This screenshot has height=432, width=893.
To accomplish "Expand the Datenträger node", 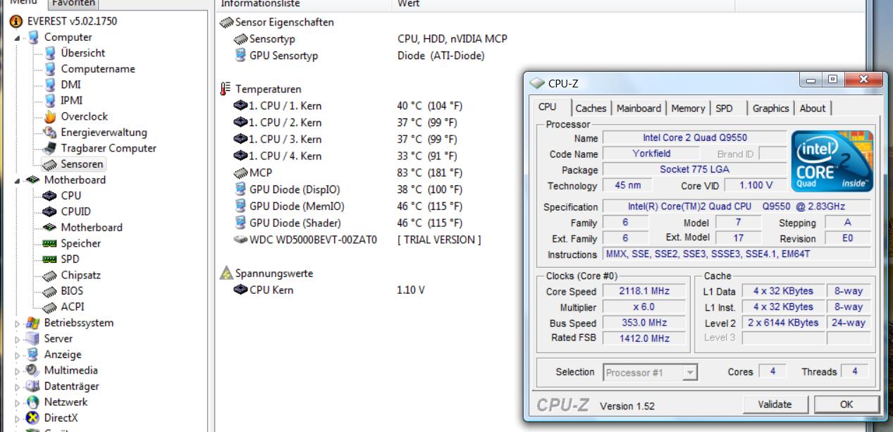I will pos(19,386).
